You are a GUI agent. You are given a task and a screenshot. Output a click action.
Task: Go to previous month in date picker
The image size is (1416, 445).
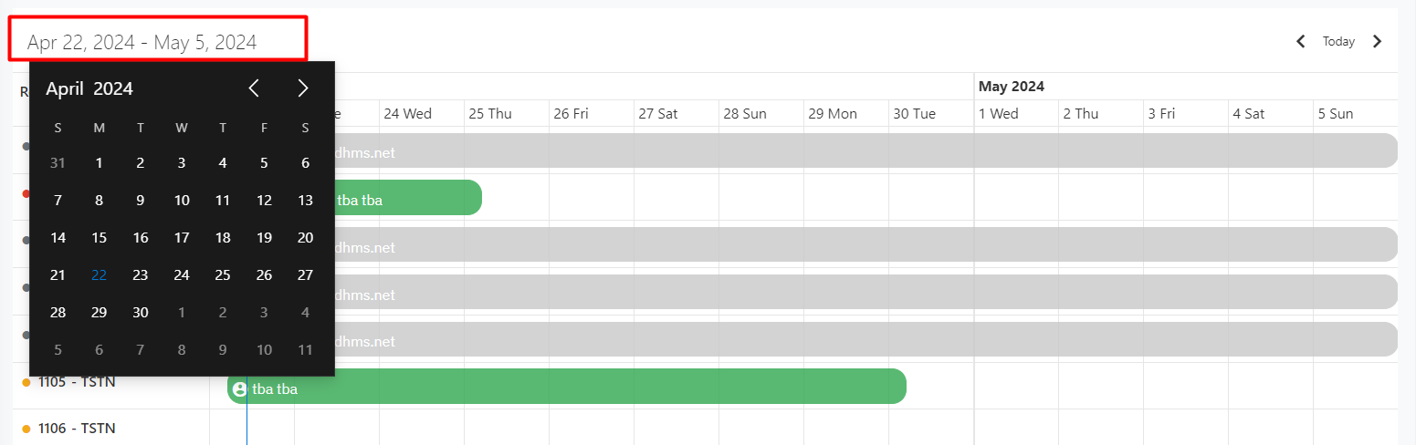[x=255, y=88]
